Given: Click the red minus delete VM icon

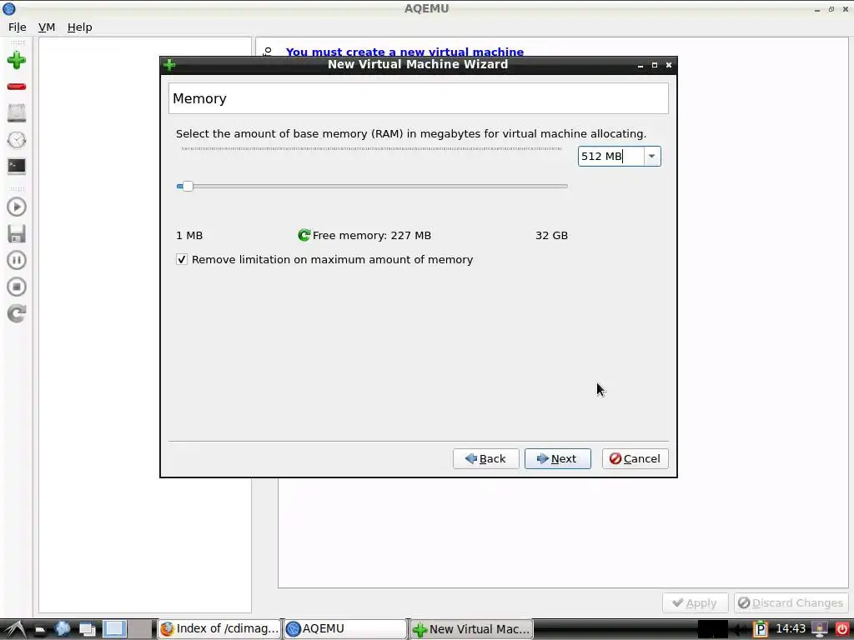Looking at the screenshot, I should point(17,87).
